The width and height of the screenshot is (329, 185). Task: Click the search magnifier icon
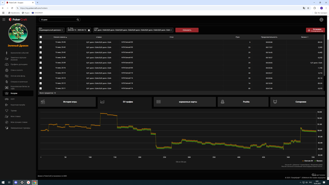(x=78, y=20)
